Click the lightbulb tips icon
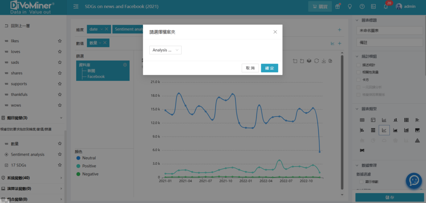426x203 pixels. click(350, 7)
